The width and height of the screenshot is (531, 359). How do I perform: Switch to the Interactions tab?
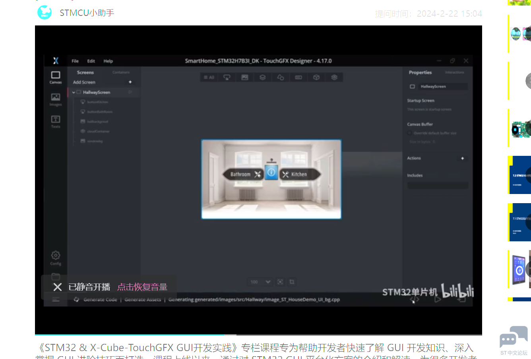(454, 72)
